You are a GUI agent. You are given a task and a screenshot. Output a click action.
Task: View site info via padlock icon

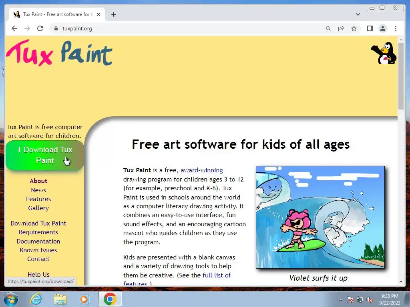pos(56,28)
